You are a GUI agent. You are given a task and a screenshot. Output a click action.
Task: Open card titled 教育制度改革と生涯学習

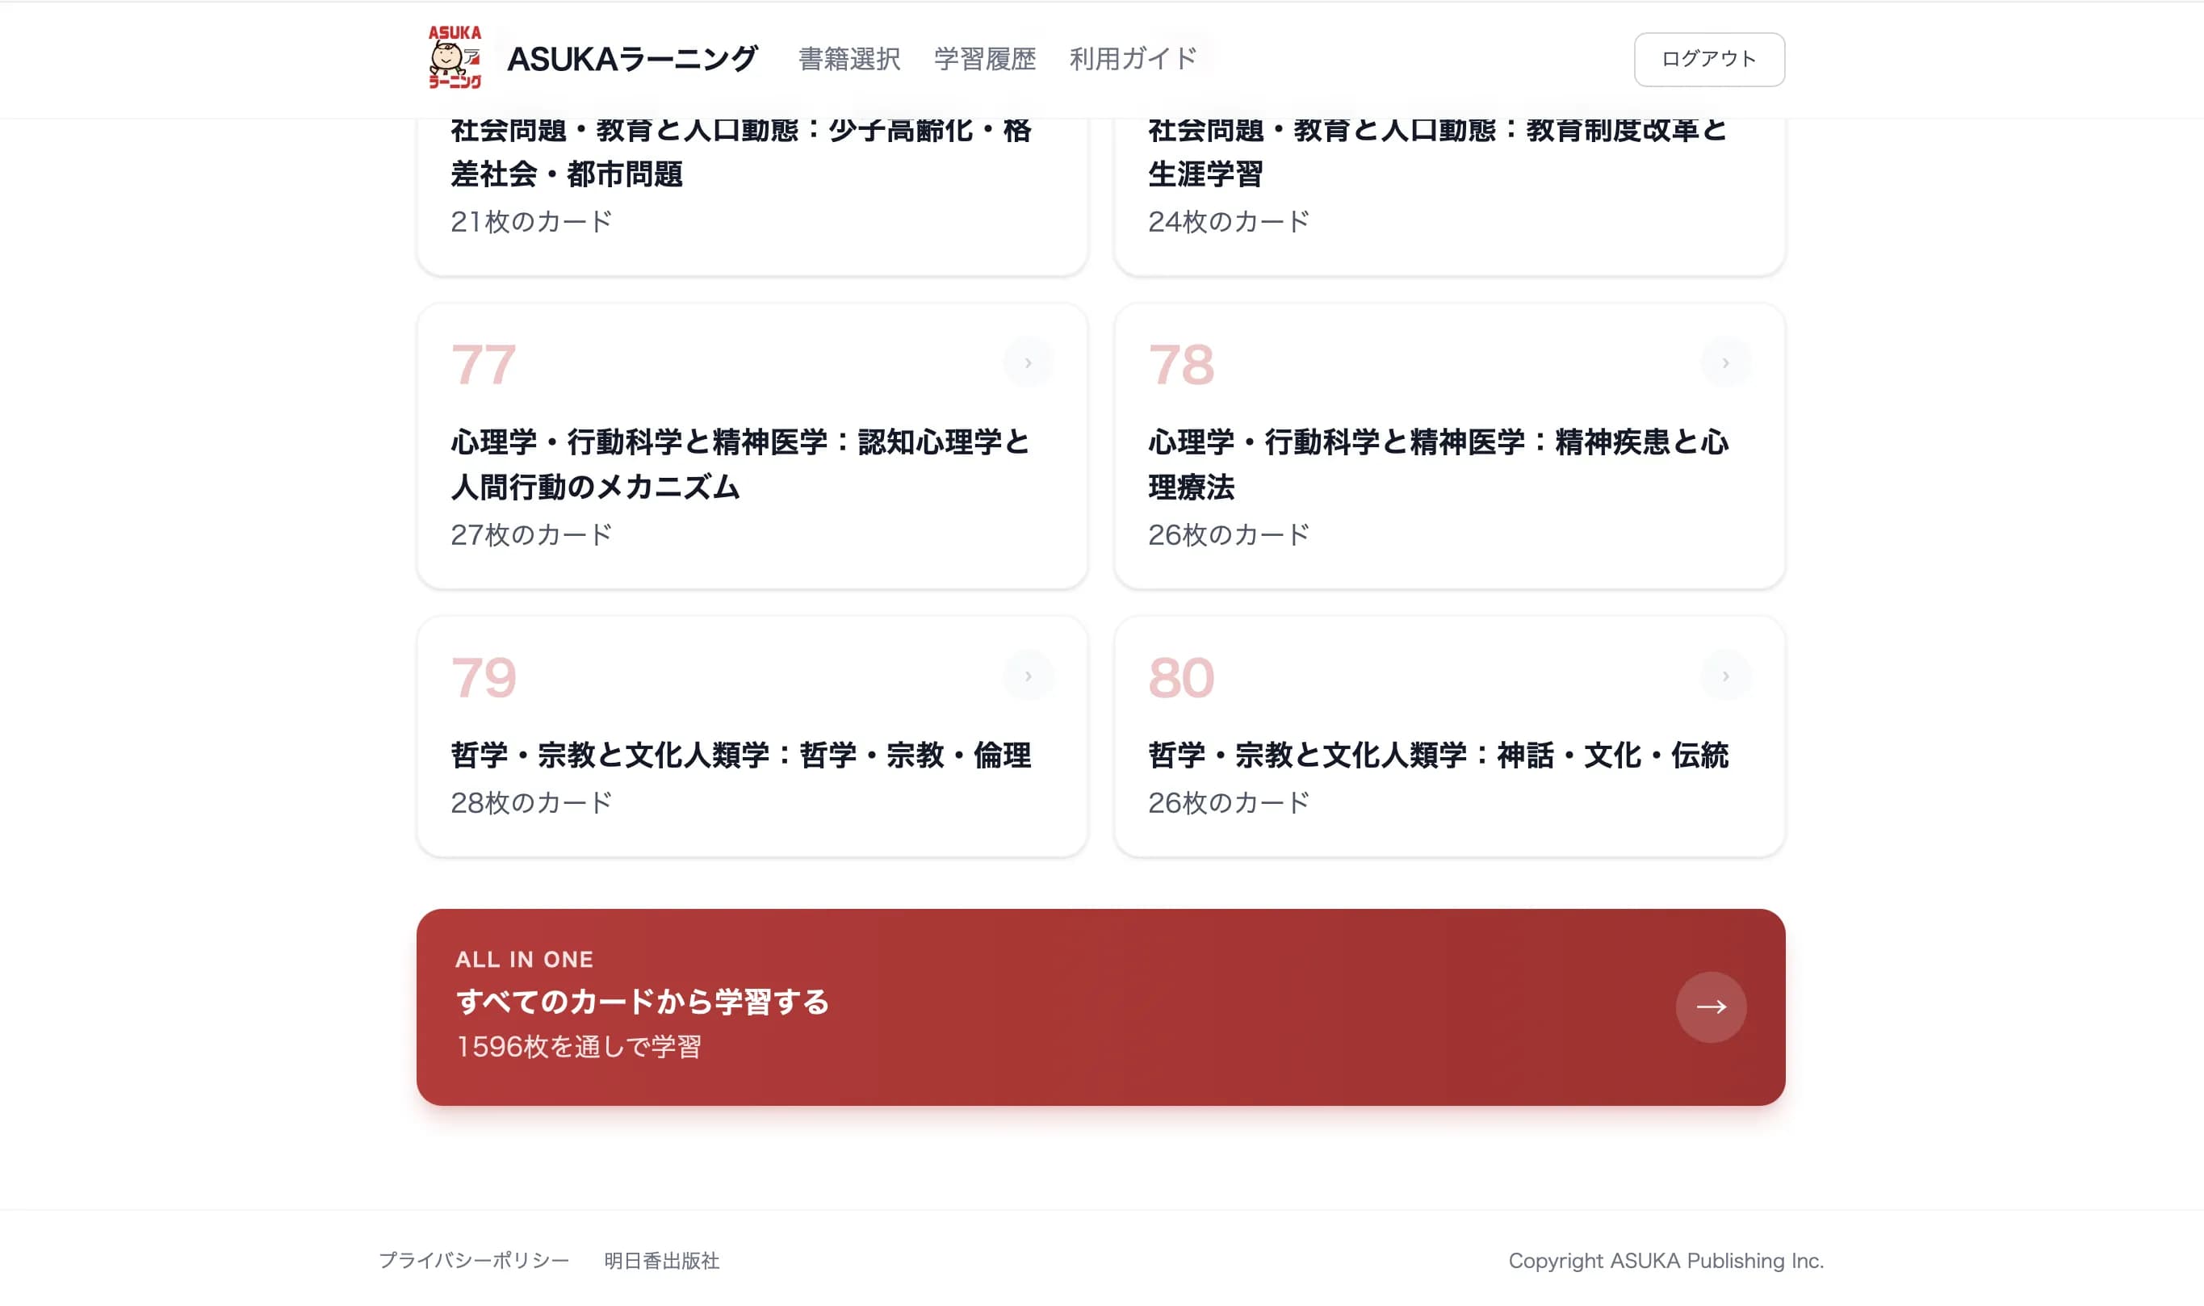point(1449,196)
